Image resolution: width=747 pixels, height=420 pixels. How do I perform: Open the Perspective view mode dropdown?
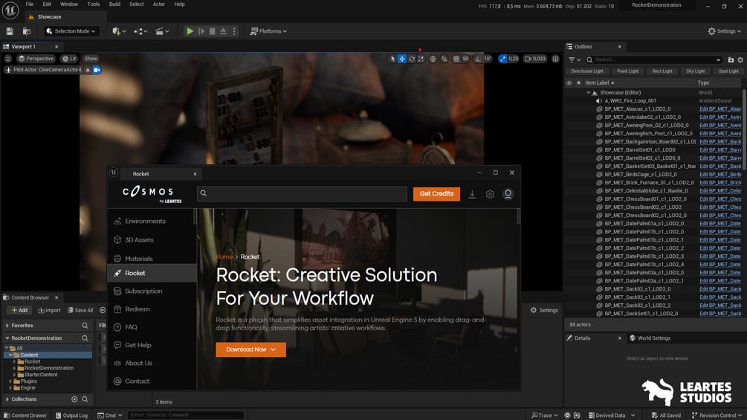(36, 59)
